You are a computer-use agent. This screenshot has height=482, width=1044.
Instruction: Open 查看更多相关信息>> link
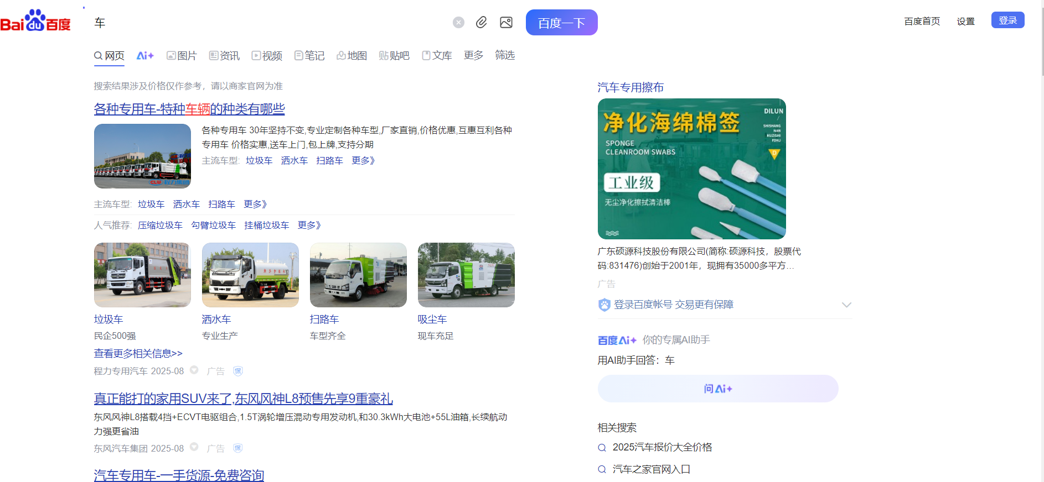tap(138, 353)
